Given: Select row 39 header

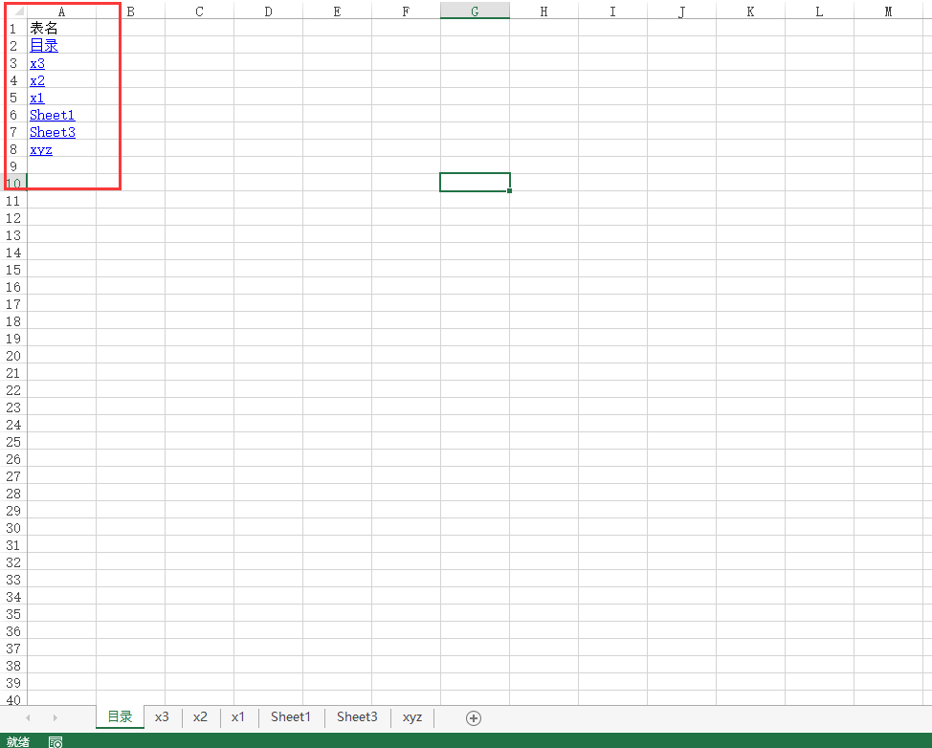Looking at the screenshot, I should [x=13, y=683].
